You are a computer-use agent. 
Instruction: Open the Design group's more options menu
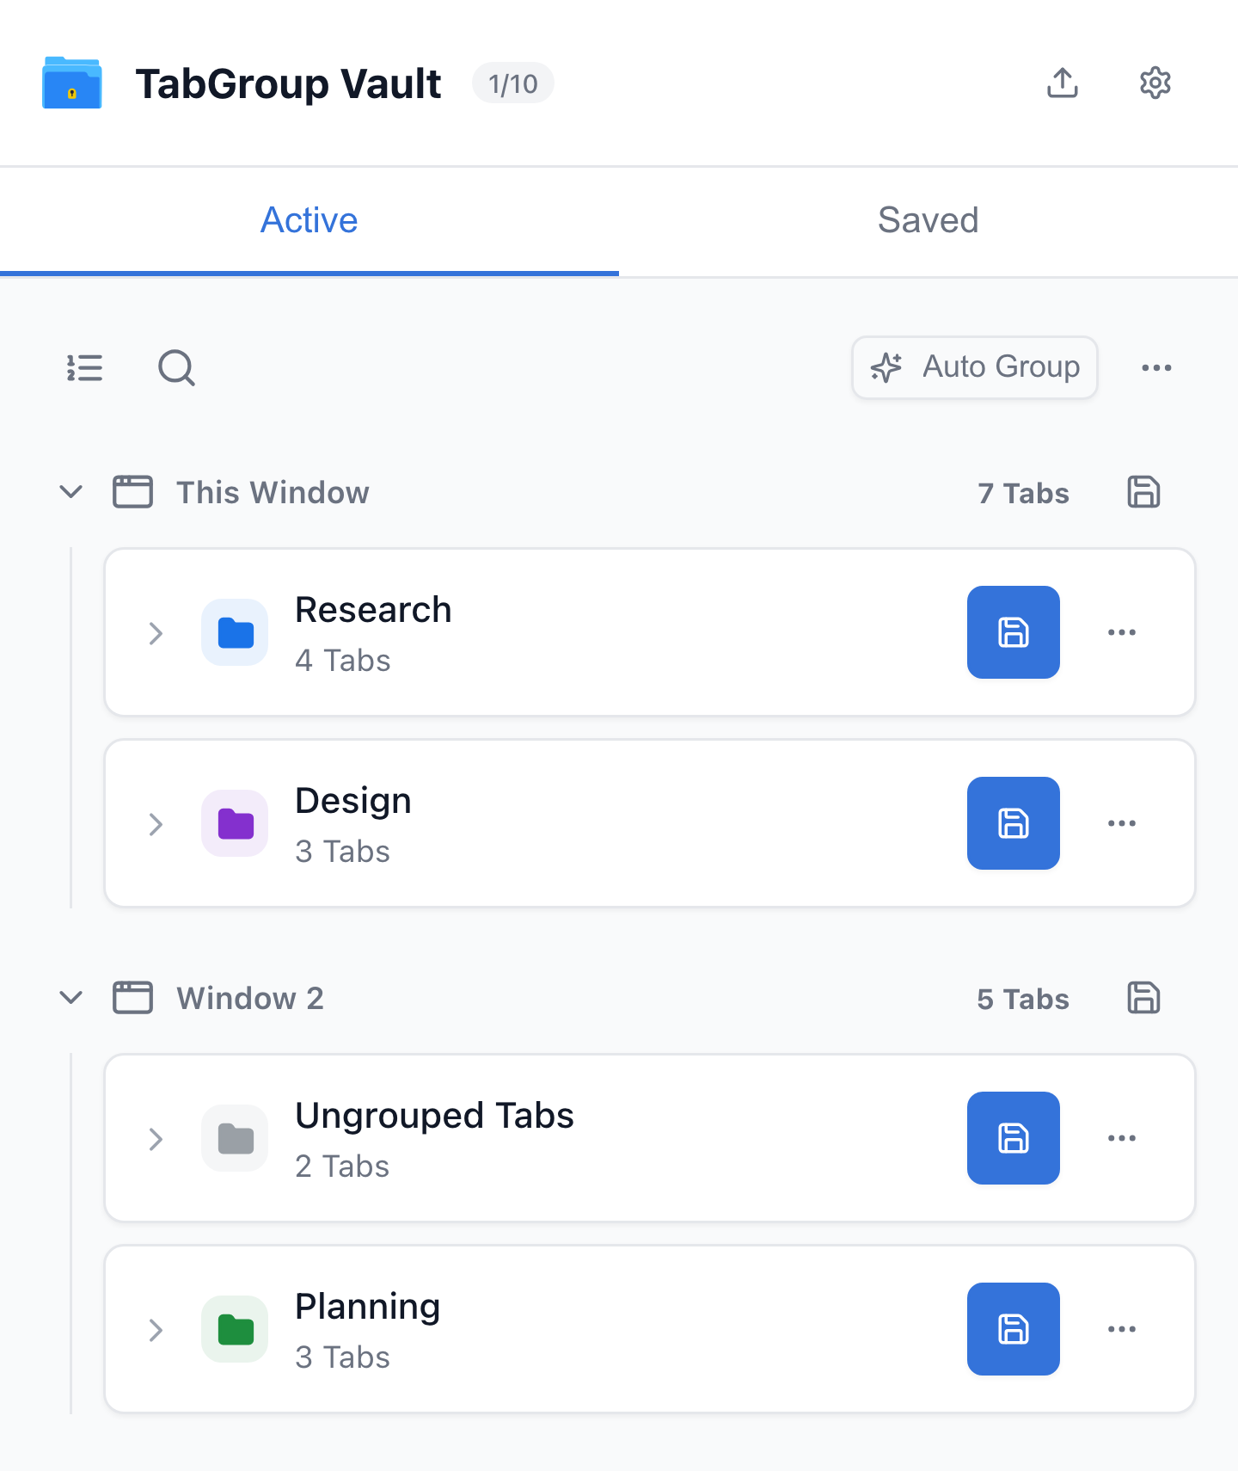click(1122, 823)
